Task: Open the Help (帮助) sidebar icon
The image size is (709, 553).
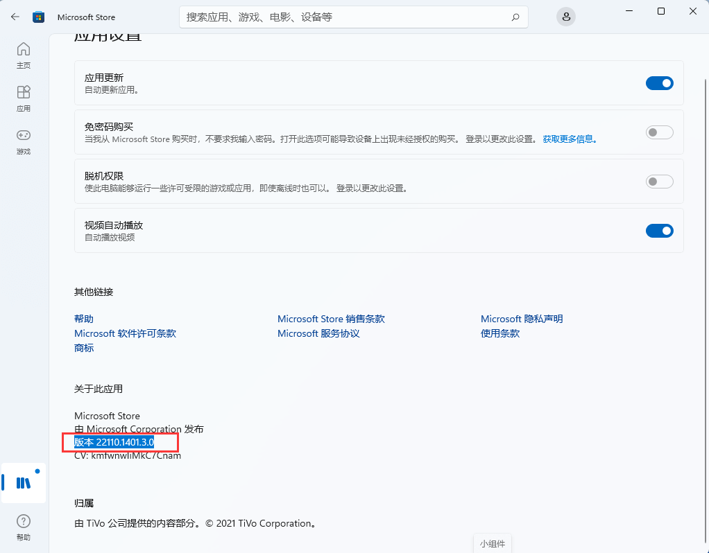Action: tap(24, 527)
